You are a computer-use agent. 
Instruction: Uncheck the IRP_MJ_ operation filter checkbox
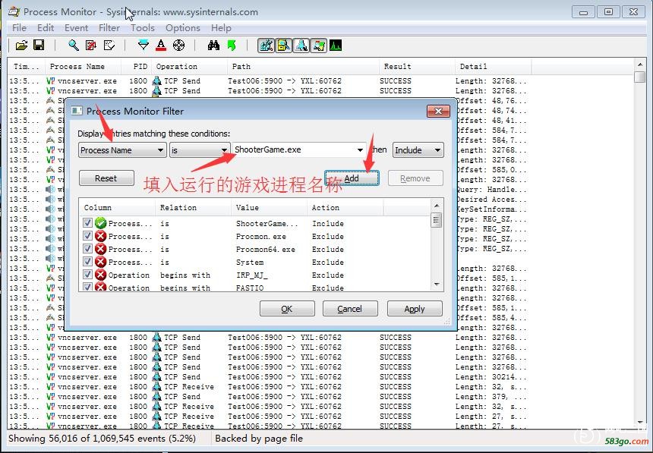coord(87,275)
